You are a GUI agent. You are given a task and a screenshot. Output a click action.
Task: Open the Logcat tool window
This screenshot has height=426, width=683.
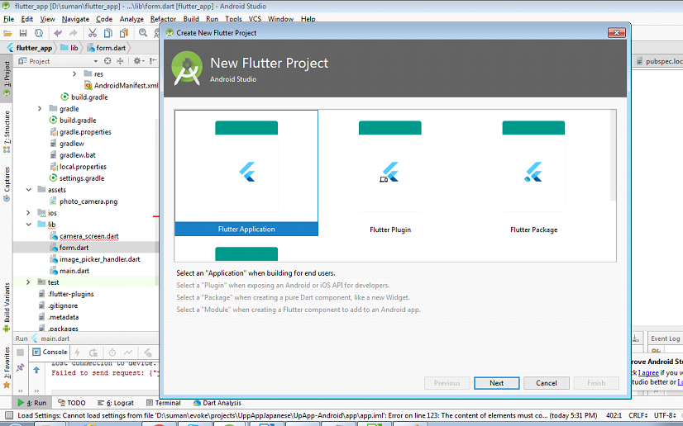pos(116,403)
